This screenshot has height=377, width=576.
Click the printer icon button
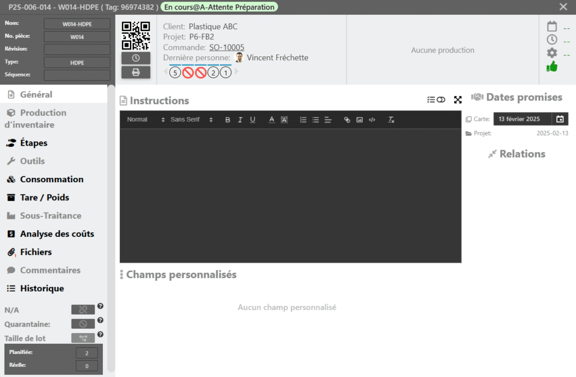pyautogui.click(x=136, y=72)
